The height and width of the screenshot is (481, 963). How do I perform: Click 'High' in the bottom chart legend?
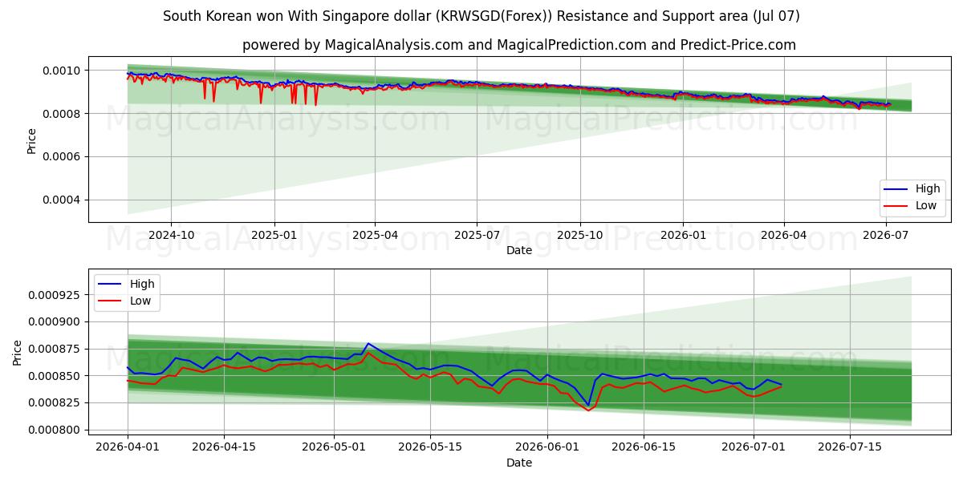(x=142, y=284)
